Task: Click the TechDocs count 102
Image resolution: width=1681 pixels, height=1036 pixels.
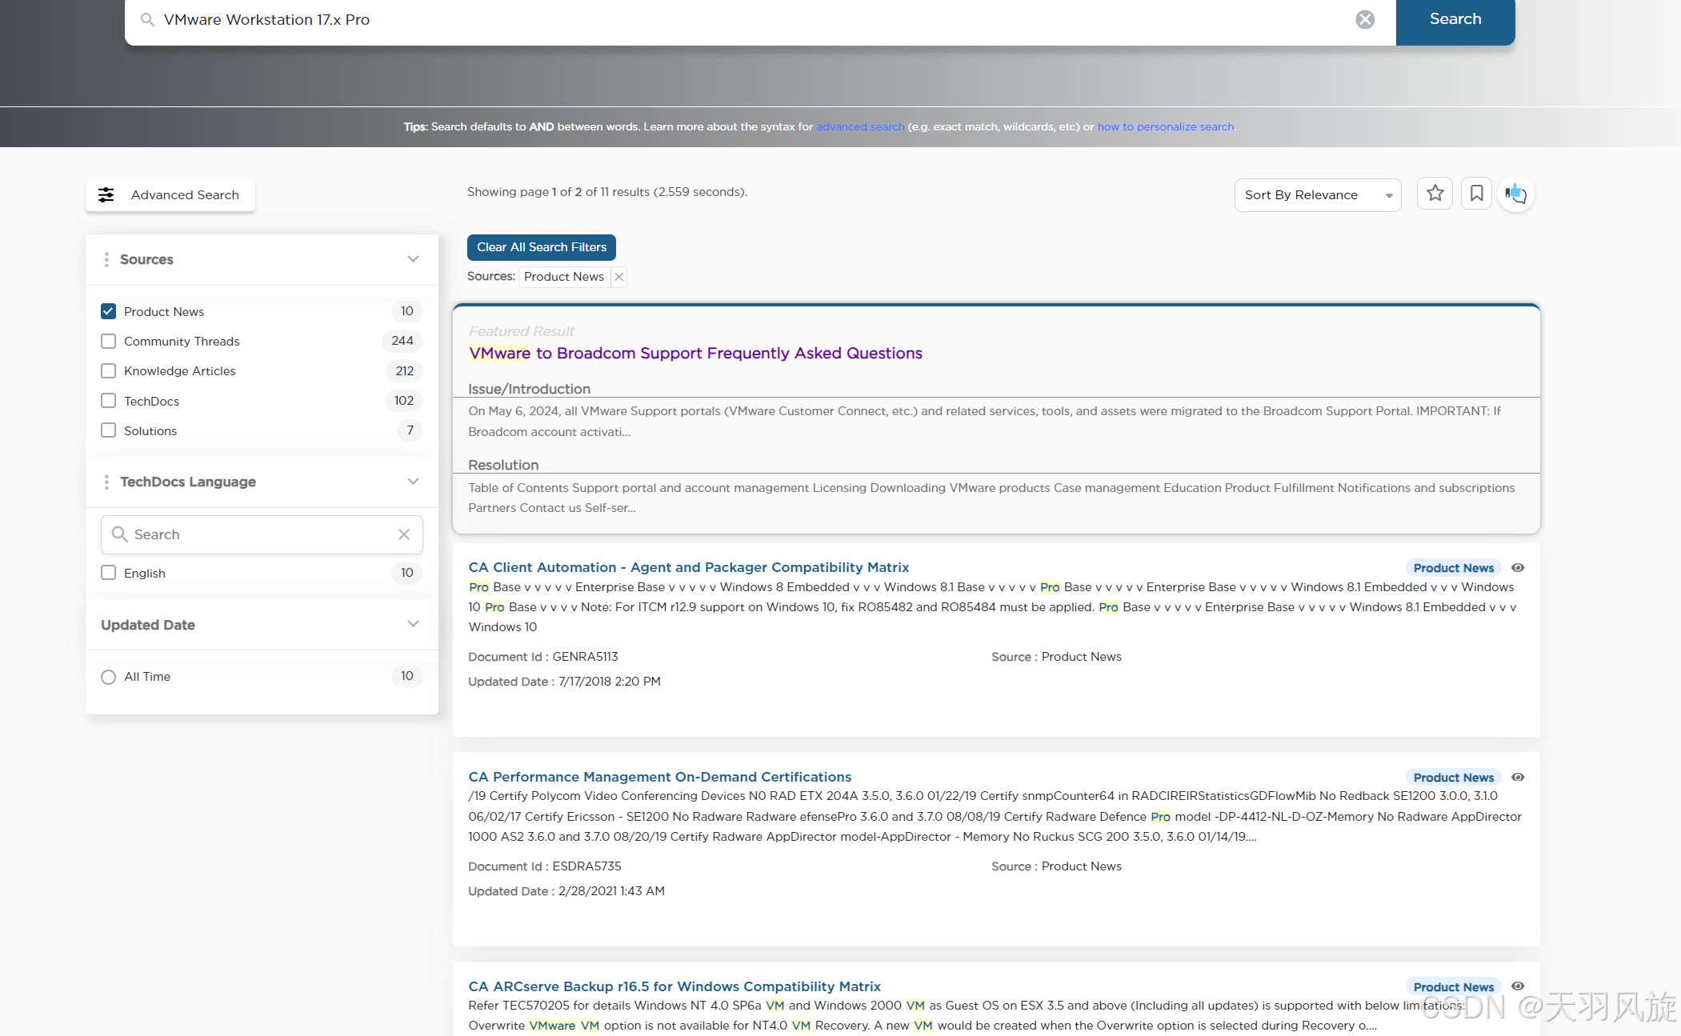Action: (x=404, y=401)
